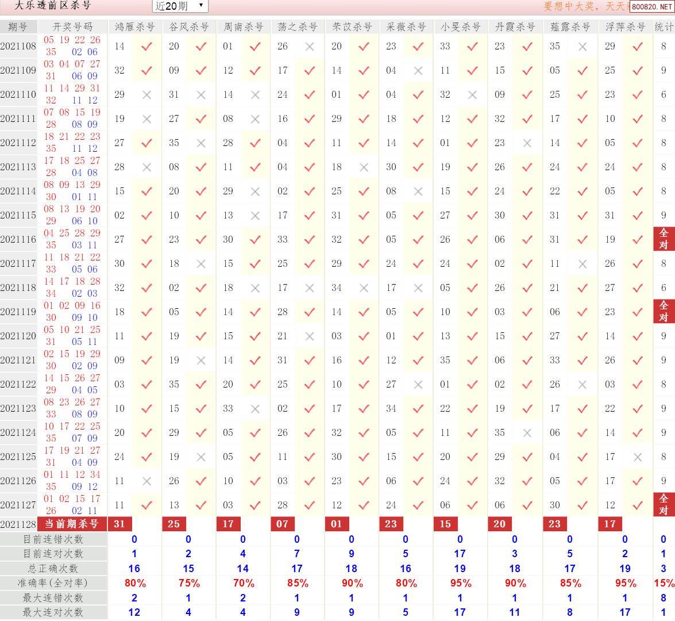Click the X mark in row 2021118 under 荡之杀号
This screenshot has height=621, width=675.
coord(310,288)
